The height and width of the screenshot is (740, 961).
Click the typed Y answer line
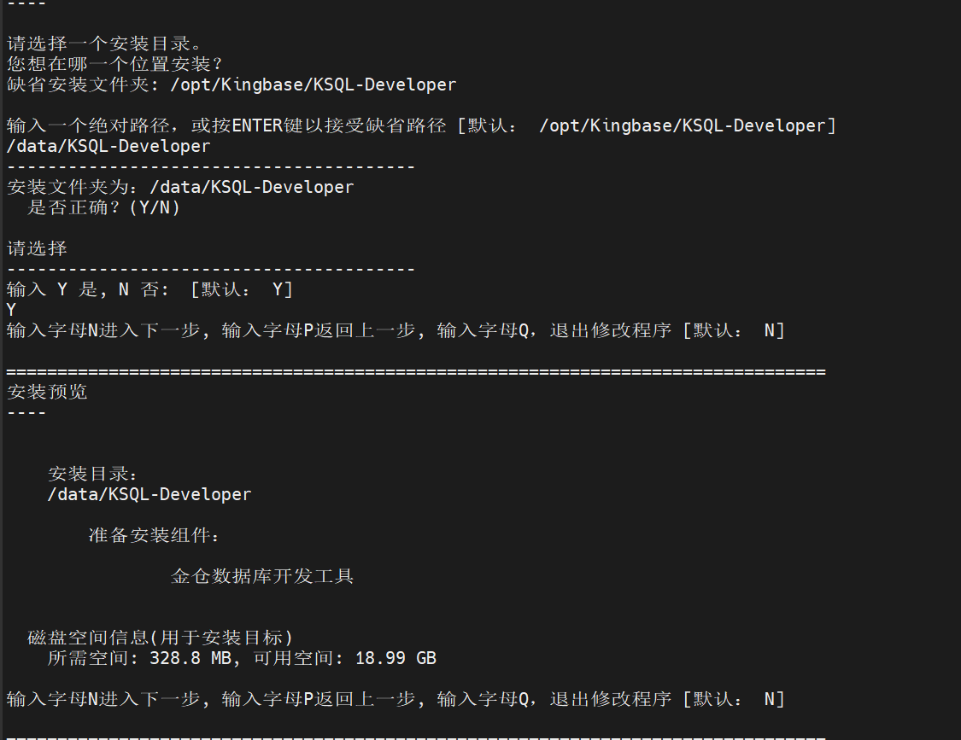coord(11,310)
